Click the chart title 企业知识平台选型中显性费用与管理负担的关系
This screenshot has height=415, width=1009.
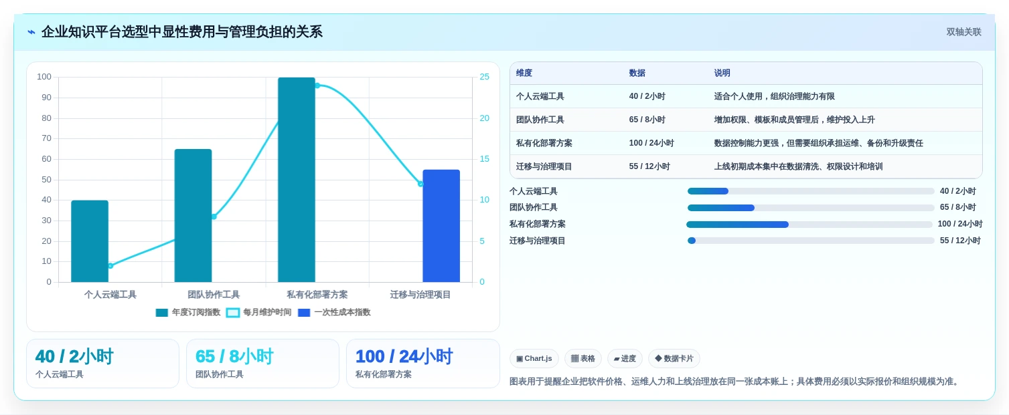click(182, 32)
